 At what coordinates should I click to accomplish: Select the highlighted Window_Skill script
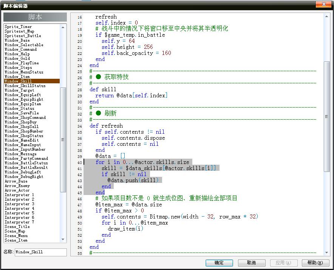(x=32, y=81)
